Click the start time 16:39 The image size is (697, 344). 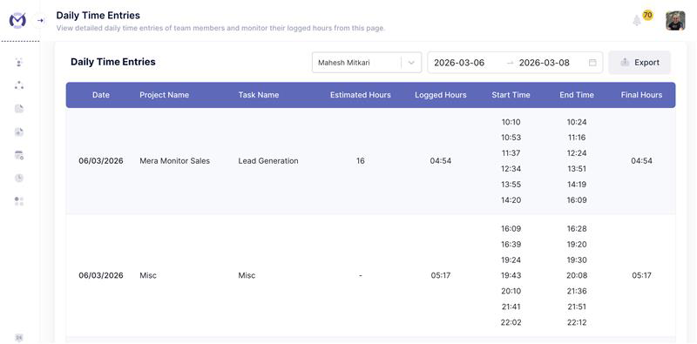(511, 244)
